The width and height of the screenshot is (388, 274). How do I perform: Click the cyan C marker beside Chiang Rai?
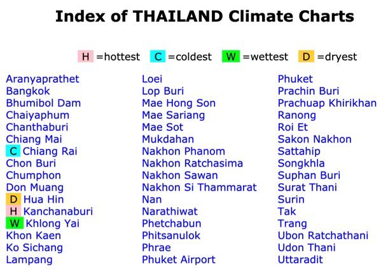point(13,151)
